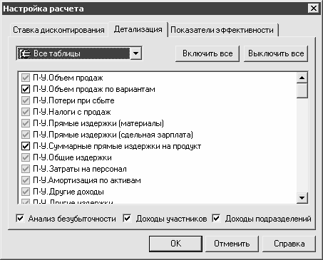Viewport: 323px width, 260px height.
Task: Toggle the Доходы участников checkbox
Action: pos(127,218)
